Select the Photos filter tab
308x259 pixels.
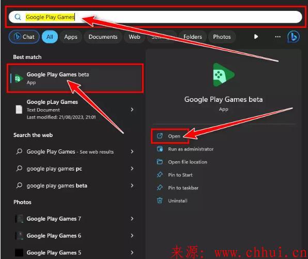click(222, 37)
